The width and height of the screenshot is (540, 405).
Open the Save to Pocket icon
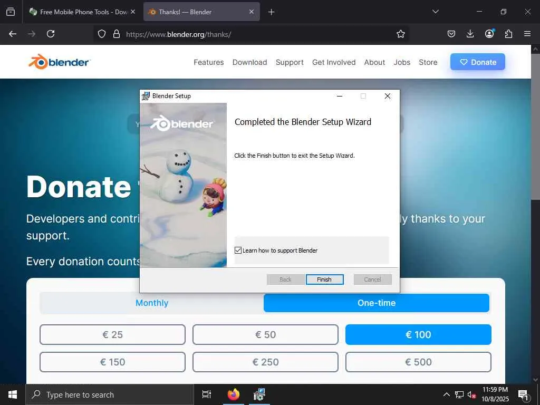(451, 34)
